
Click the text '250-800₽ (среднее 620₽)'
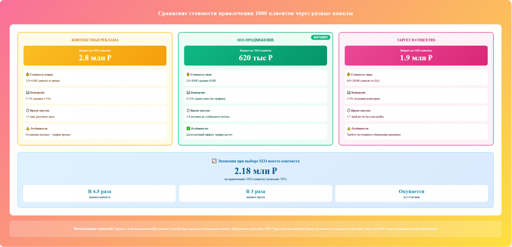(x=201, y=81)
